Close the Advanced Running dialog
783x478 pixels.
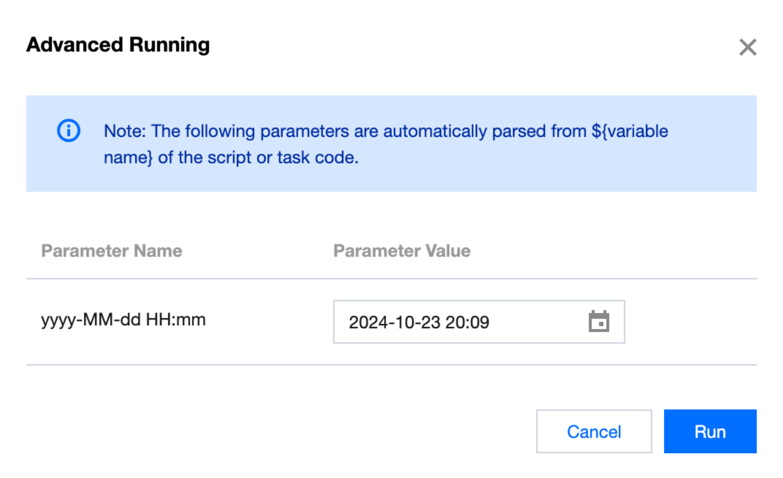(x=747, y=47)
